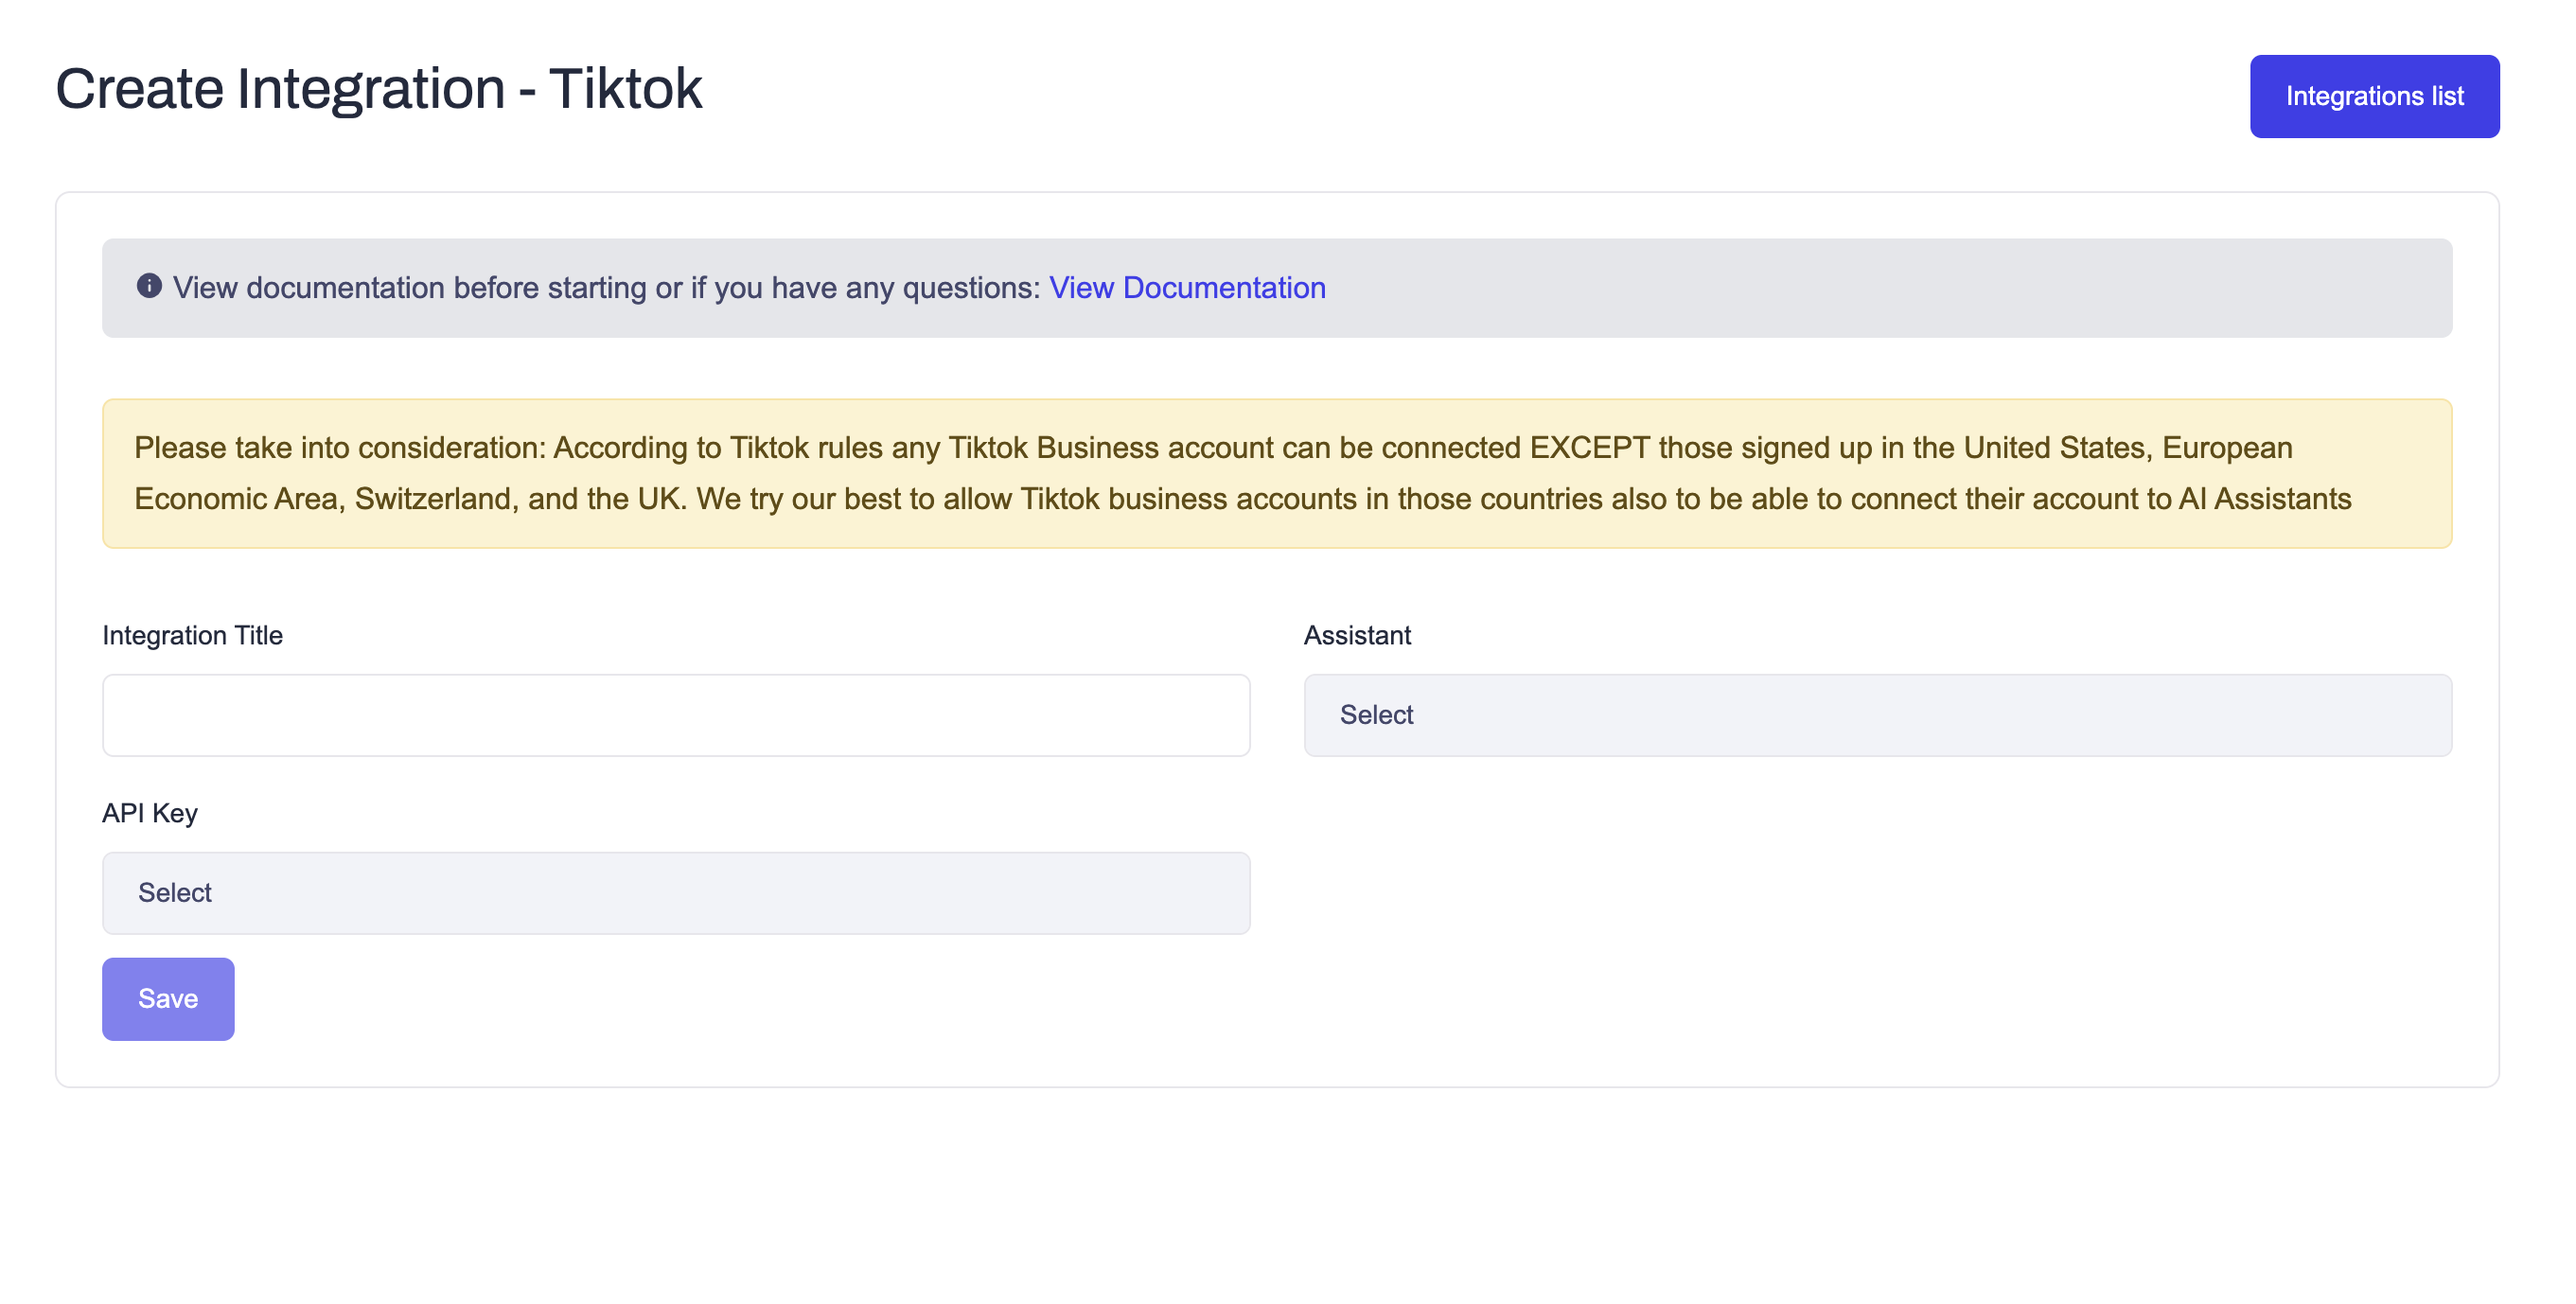Click the Assistant field label
The height and width of the screenshot is (1304, 2576).
1356,636
